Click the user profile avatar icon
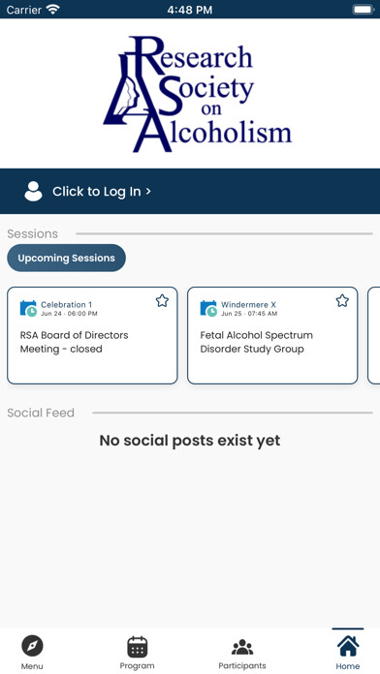Screen dimensions: 380x674 pyautogui.click(x=33, y=192)
